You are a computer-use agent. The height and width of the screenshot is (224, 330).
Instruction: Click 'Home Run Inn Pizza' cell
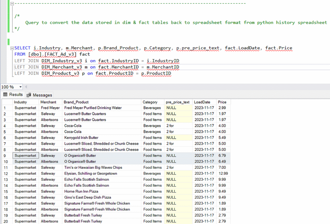102,192
